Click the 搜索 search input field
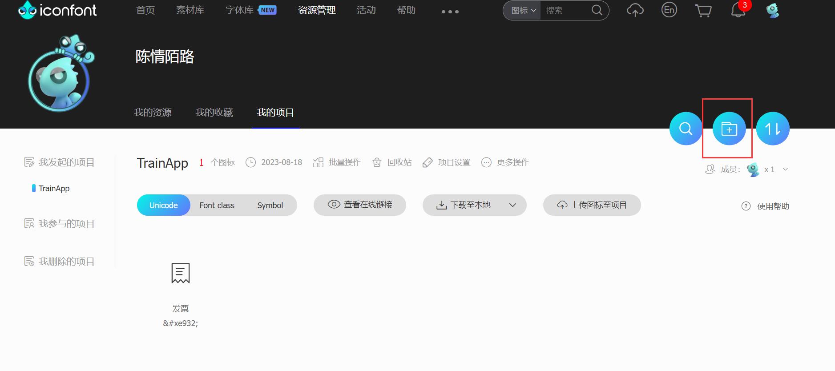 pos(566,11)
